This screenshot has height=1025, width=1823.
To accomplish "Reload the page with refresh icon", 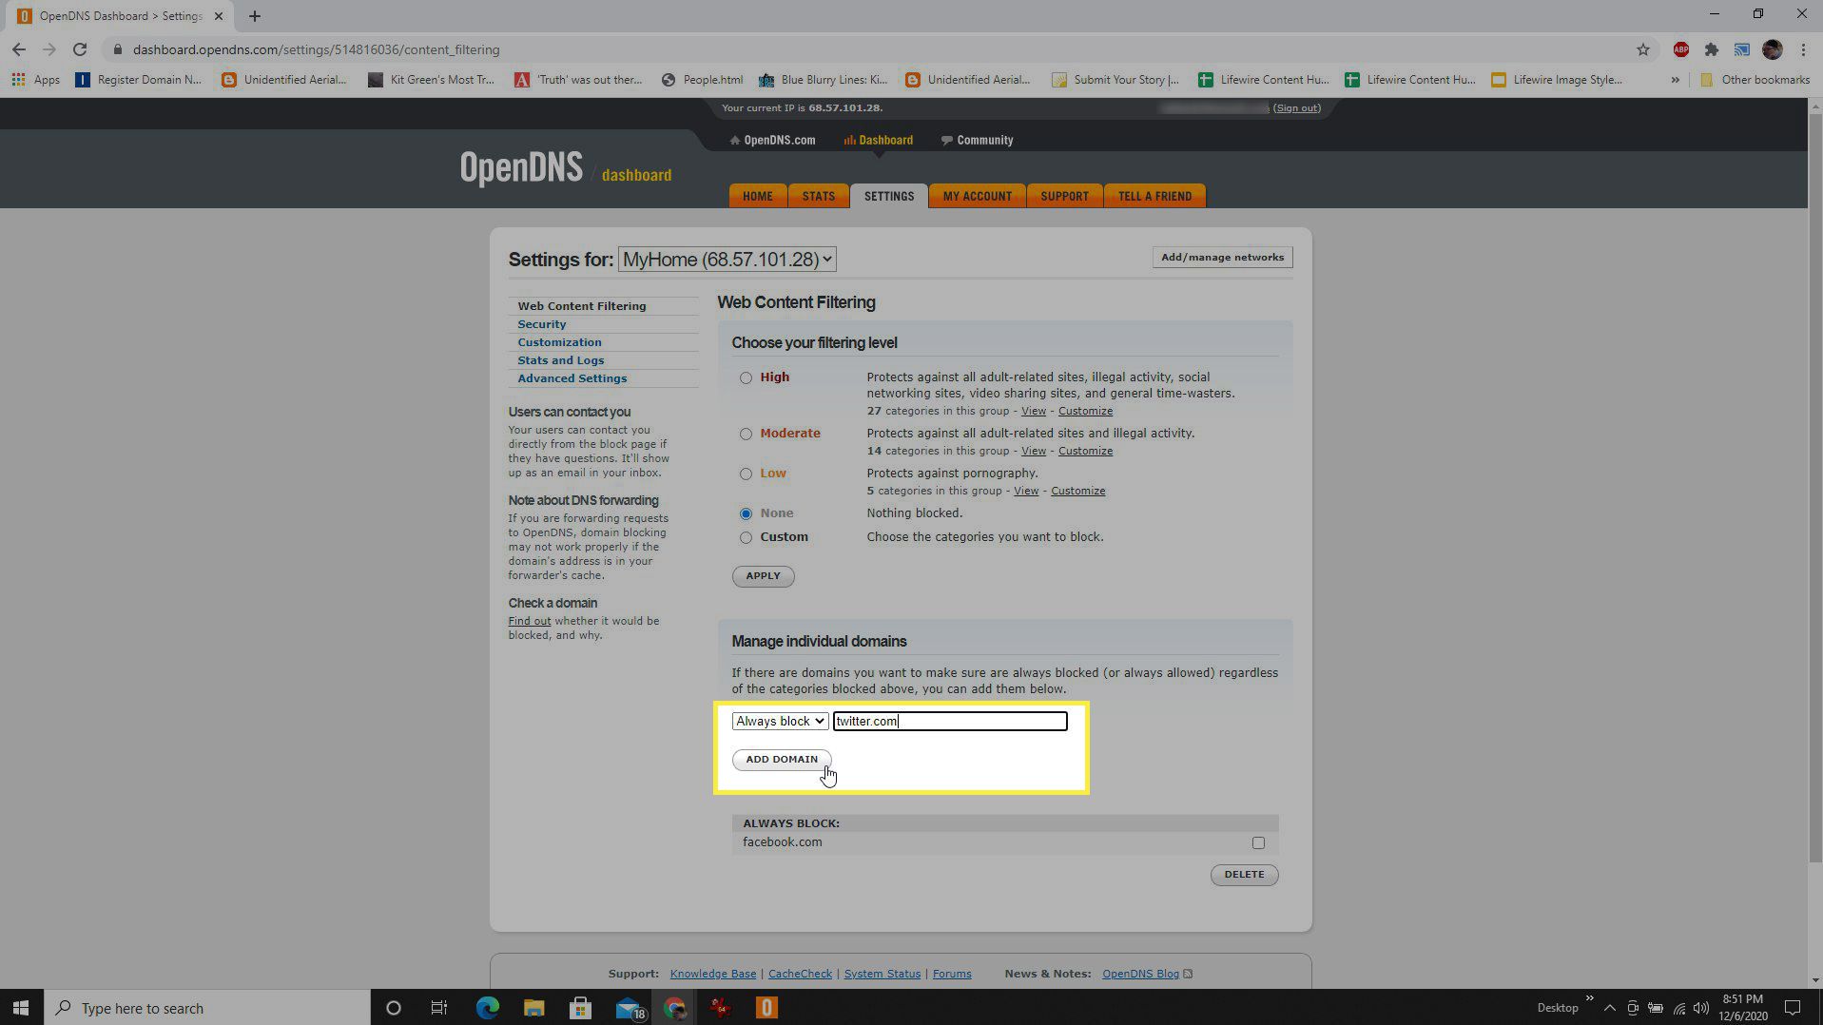I will 80,49.
